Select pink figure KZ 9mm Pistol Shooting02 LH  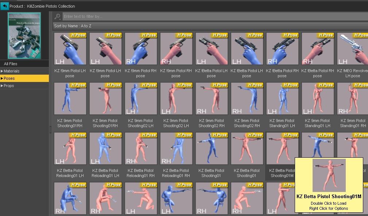[176, 98]
